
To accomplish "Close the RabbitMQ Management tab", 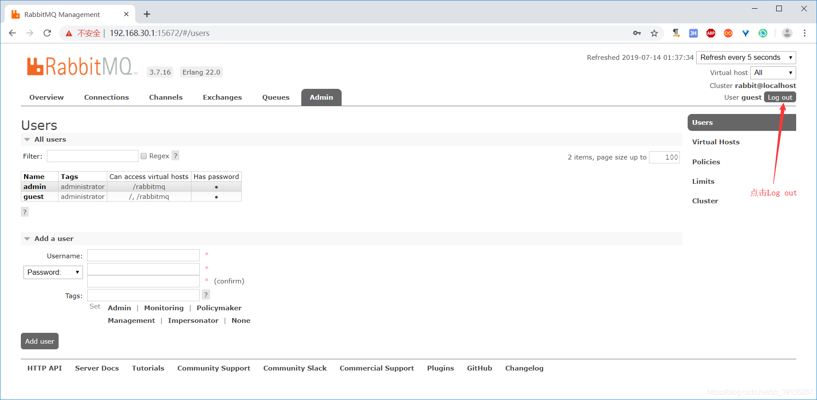I will point(126,14).
